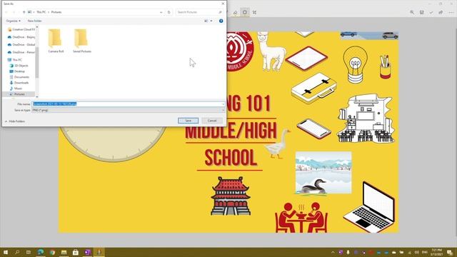Screen dimensions: 457x257
Task: Toggle the highlighted Ruler tool in Snip & Sketch
Action: (245, 12)
